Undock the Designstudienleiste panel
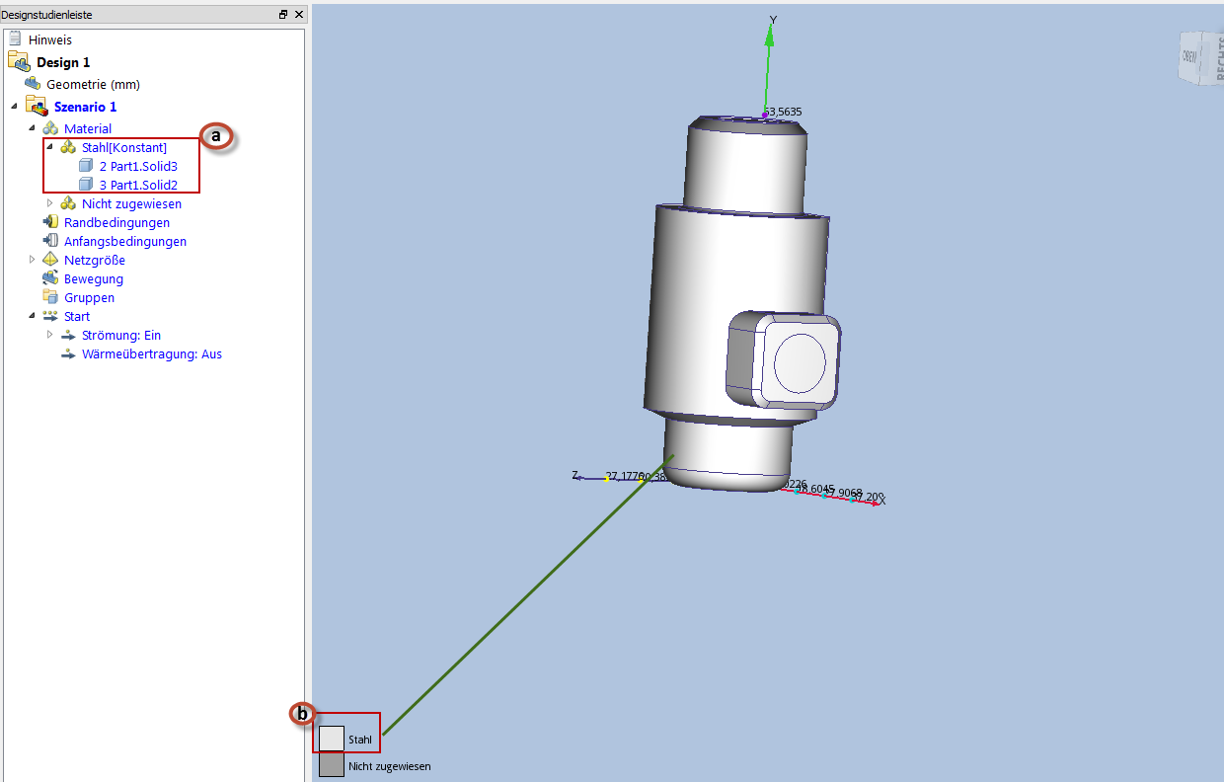Screen dimensions: 1224x782 283,14
